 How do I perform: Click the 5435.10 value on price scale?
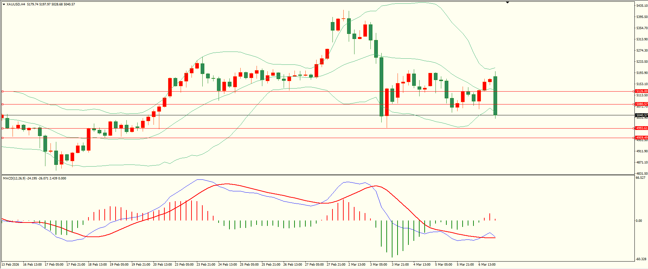click(x=642, y=6)
